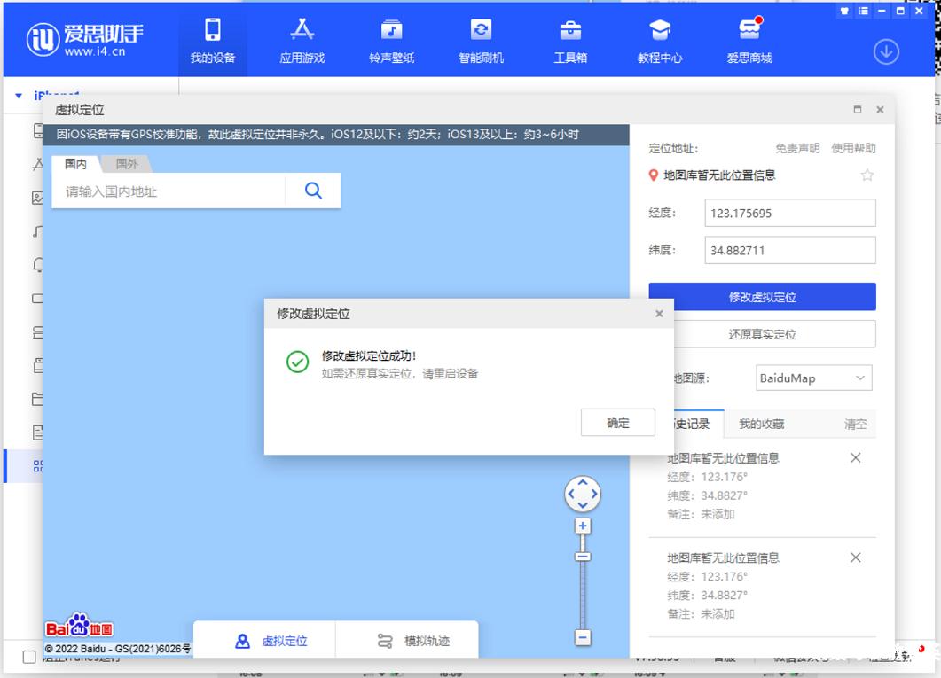This screenshot has height=678, width=941.
Task: Open the 智能刷机 smart flash section
Action: (481, 40)
